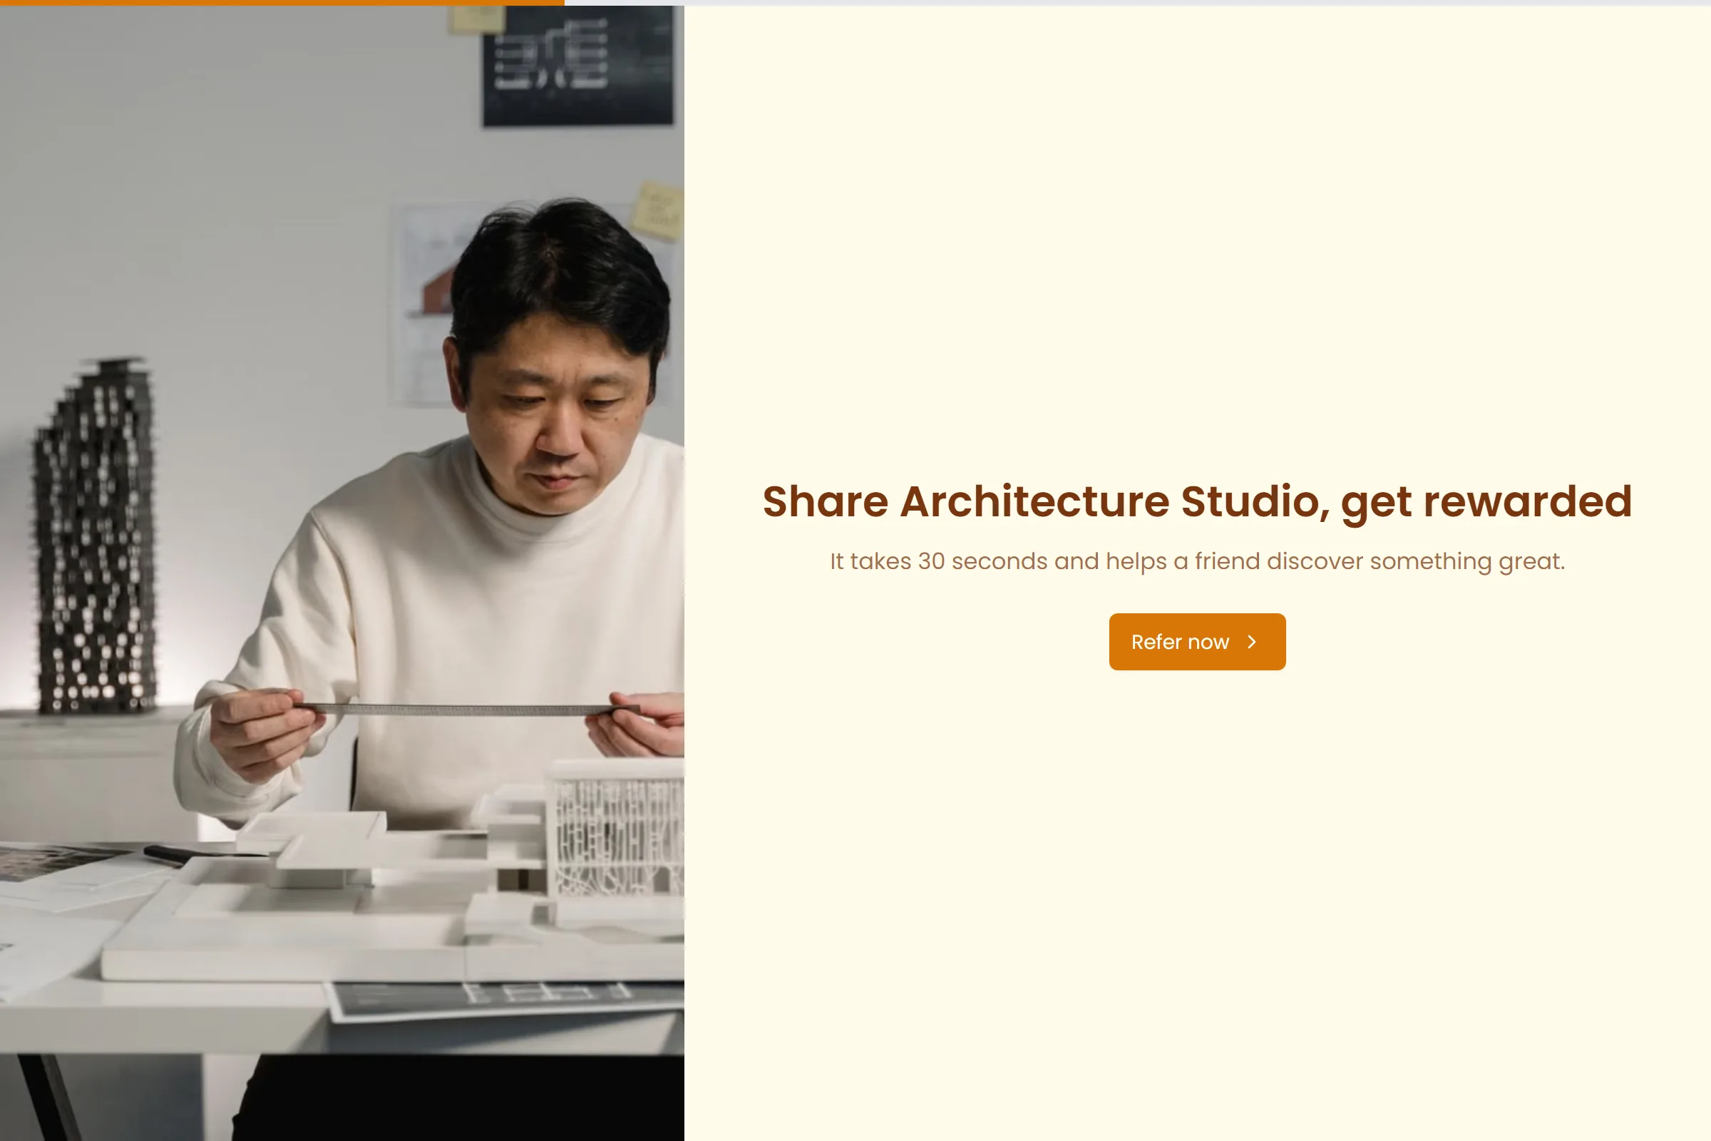Click the orange progress bar at top
This screenshot has height=1141, width=1711.
coord(282,3)
